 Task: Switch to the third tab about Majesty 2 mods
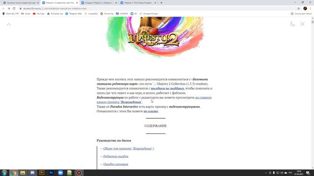click(x=99, y=3)
